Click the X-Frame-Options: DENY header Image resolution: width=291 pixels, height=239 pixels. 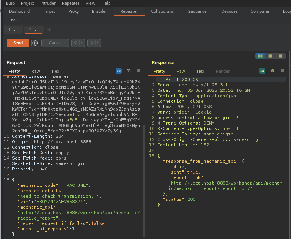186,123
